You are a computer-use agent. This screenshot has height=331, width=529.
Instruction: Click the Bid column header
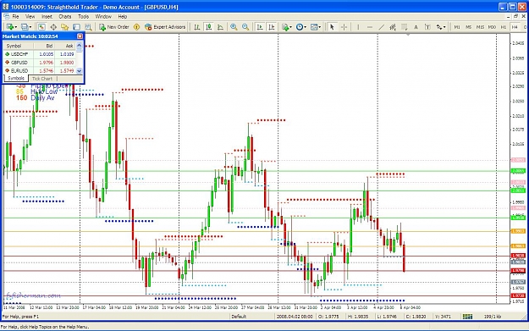tap(44, 46)
